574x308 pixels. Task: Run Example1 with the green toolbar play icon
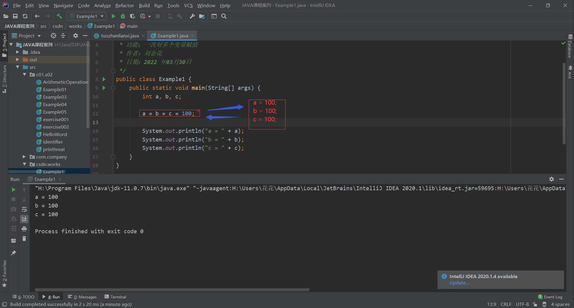[113, 16]
